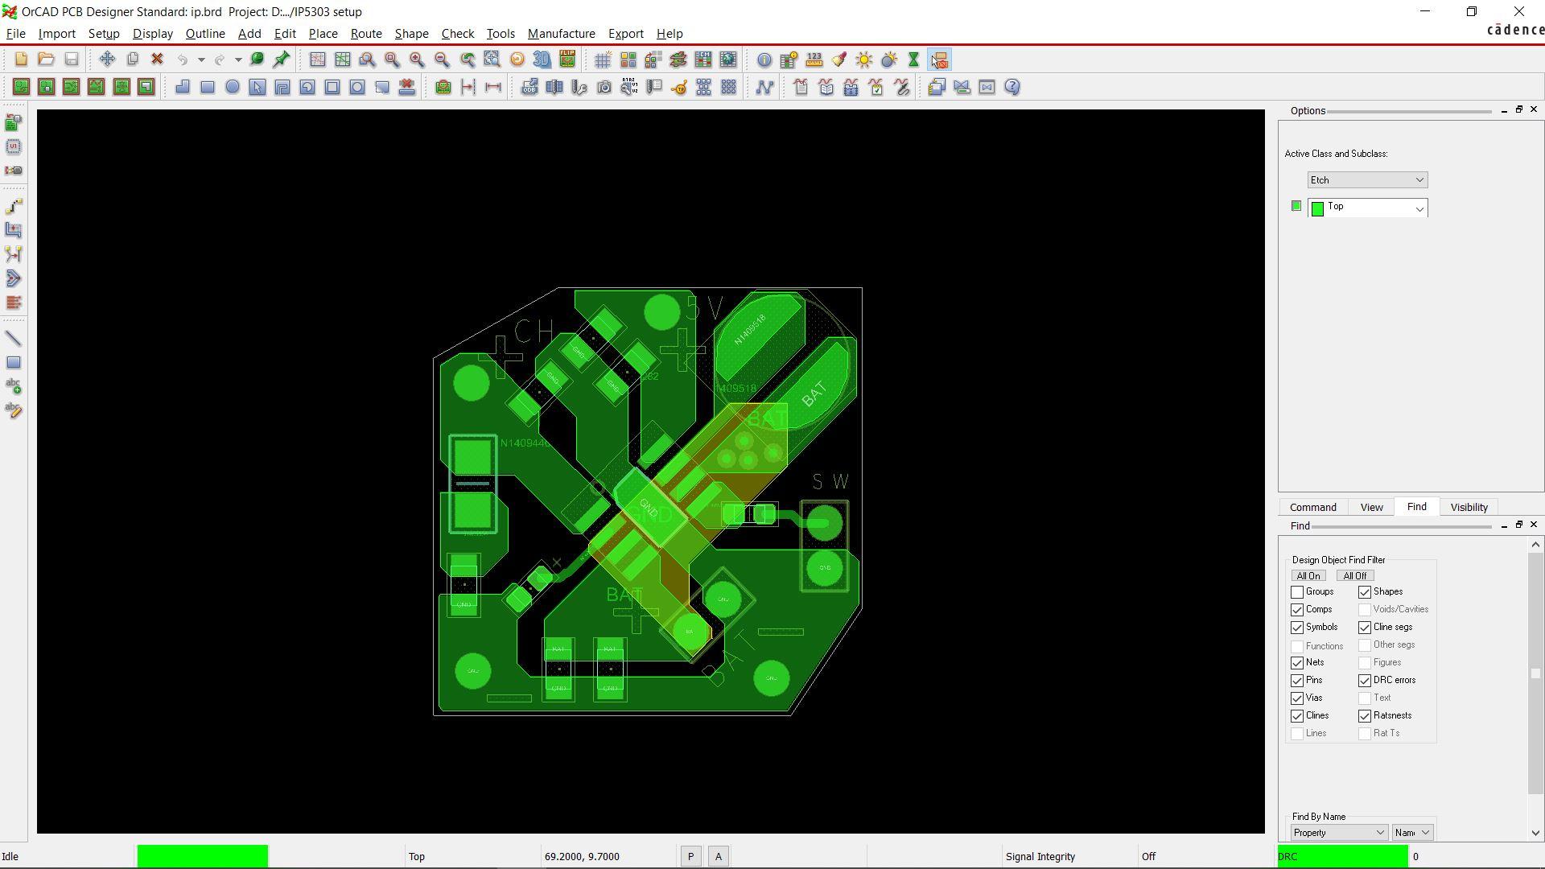Screen dimensions: 1545x869
Task: Uncheck the Shapes find filter checkbox
Action: click(x=1365, y=592)
